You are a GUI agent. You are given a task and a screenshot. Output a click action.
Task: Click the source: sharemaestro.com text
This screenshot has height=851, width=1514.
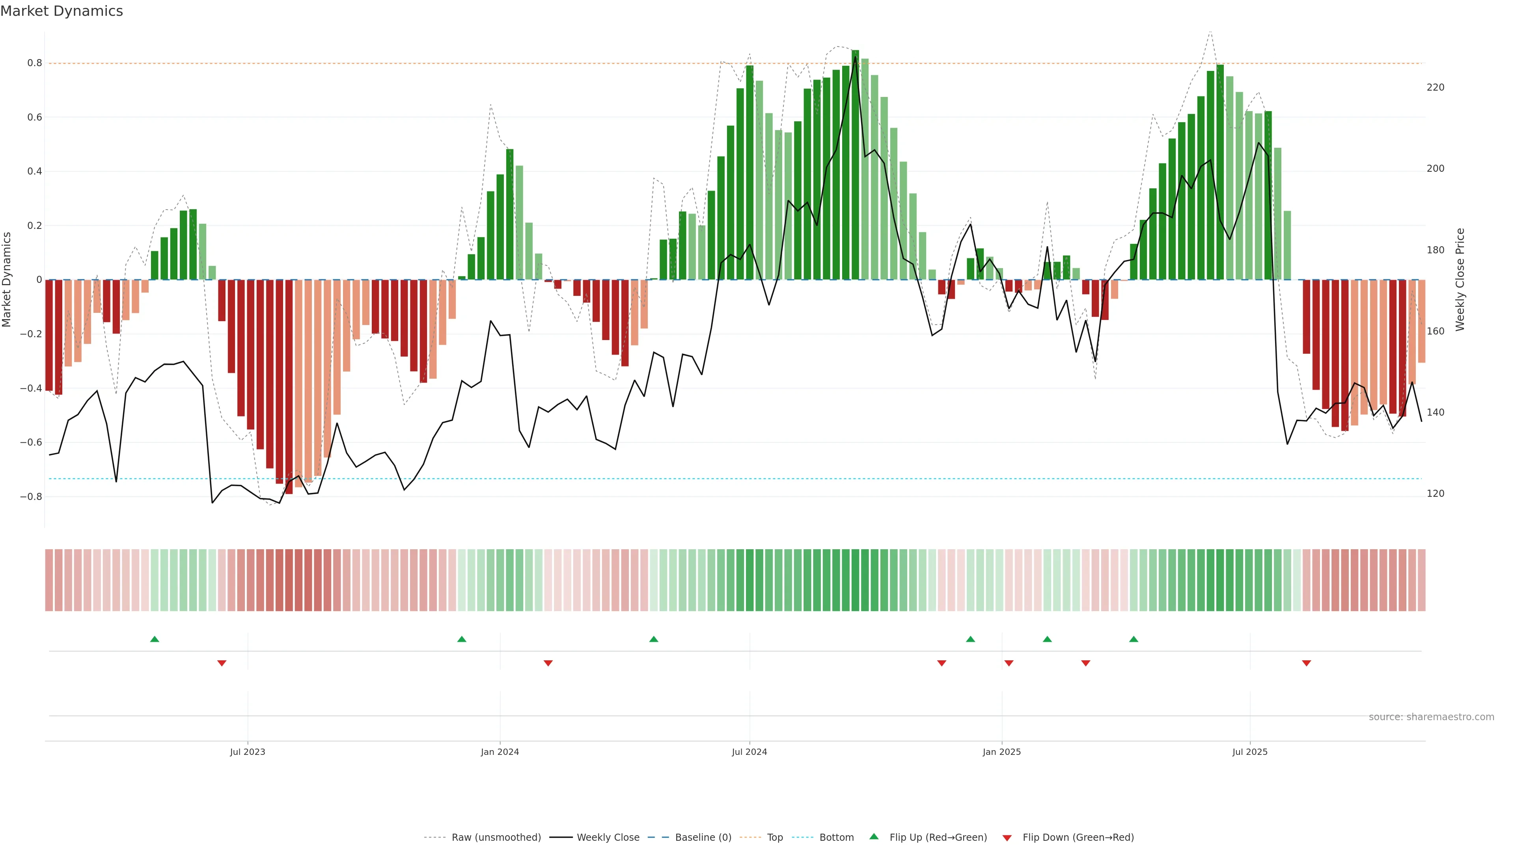point(1431,717)
